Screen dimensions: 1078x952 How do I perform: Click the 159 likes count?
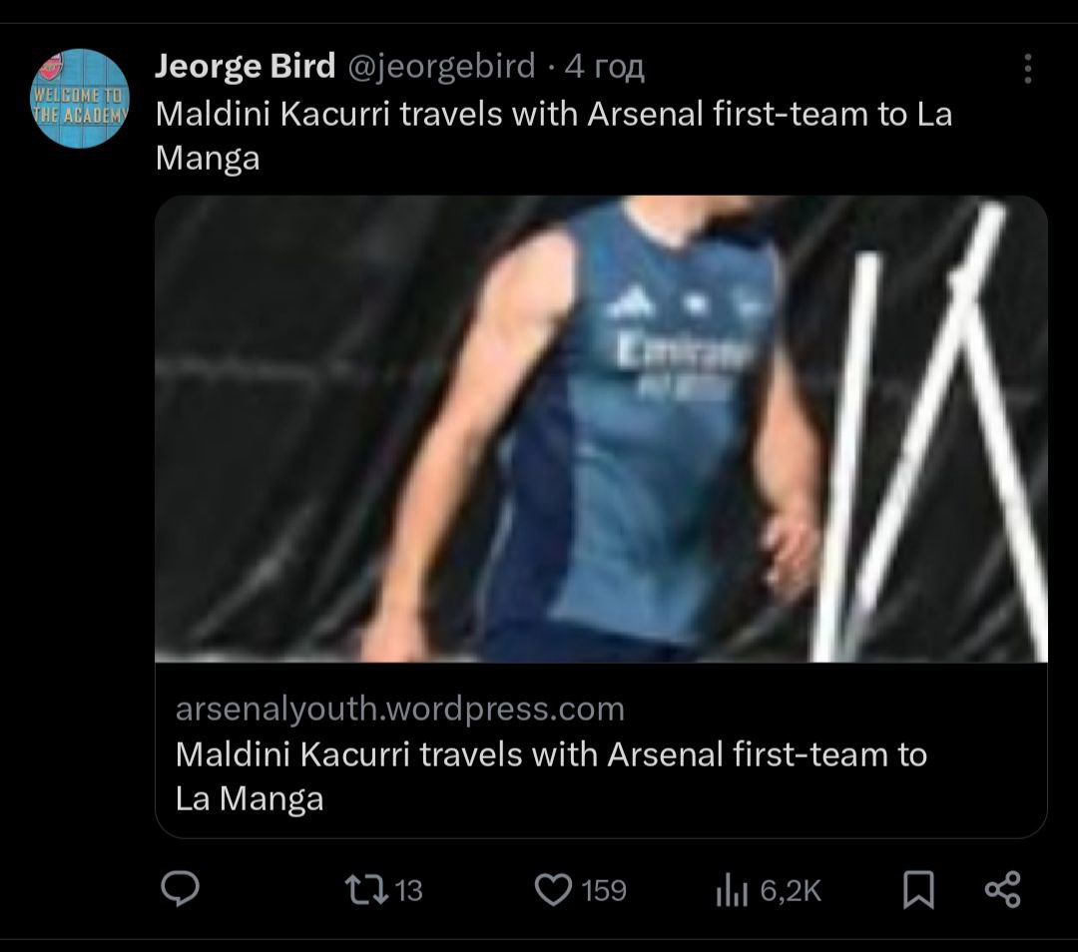click(604, 890)
